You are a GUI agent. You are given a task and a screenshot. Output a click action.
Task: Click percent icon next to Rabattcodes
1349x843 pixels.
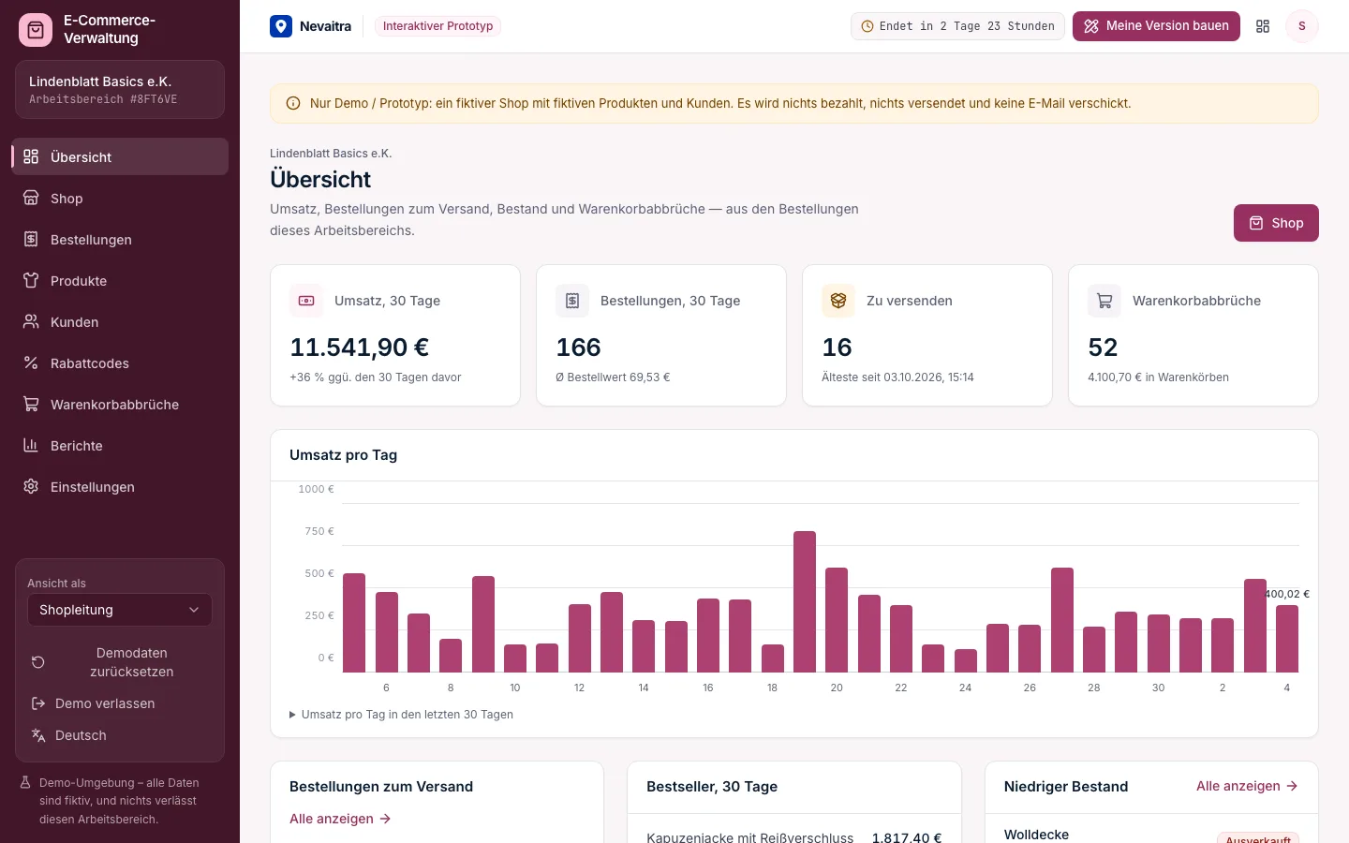click(31, 362)
